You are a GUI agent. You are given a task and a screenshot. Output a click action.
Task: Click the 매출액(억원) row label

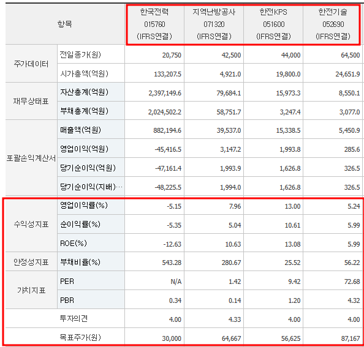[x=80, y=130]
